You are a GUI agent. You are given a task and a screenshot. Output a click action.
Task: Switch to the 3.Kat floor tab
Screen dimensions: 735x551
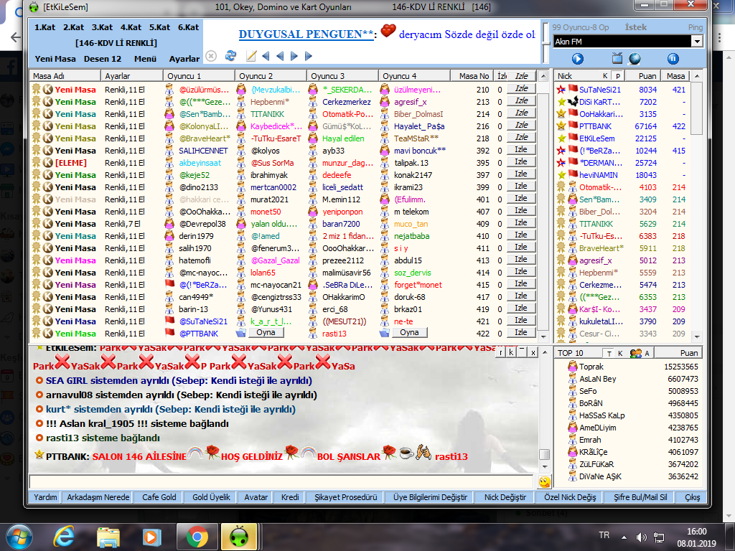click(x=102, y=27)
